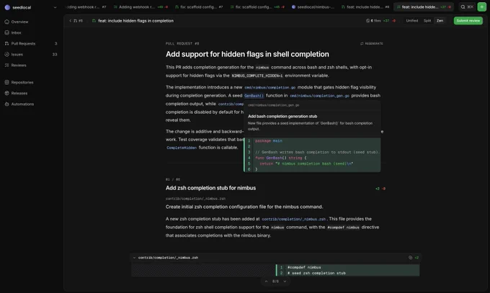Click pull request icon beside header title
The width and height of the screenshot is (490, 293).
(94, 21)
